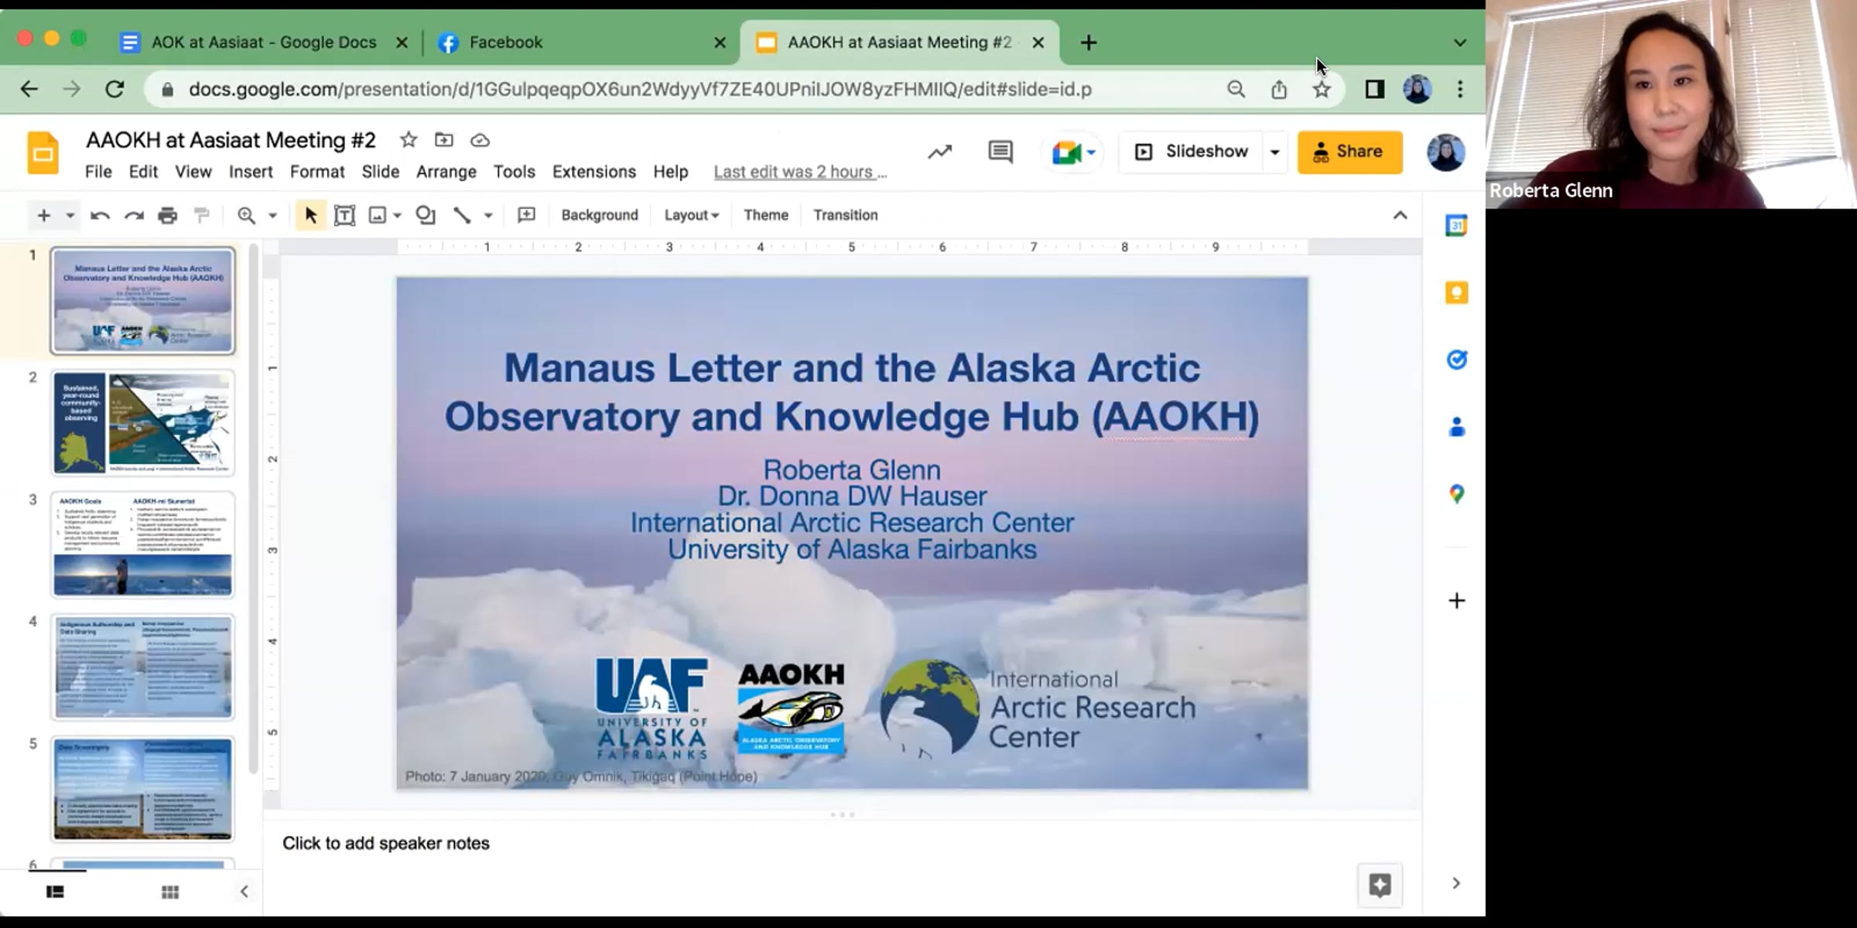Activate the paint format tool
The image size is (1857, 928).
point(202,215)
